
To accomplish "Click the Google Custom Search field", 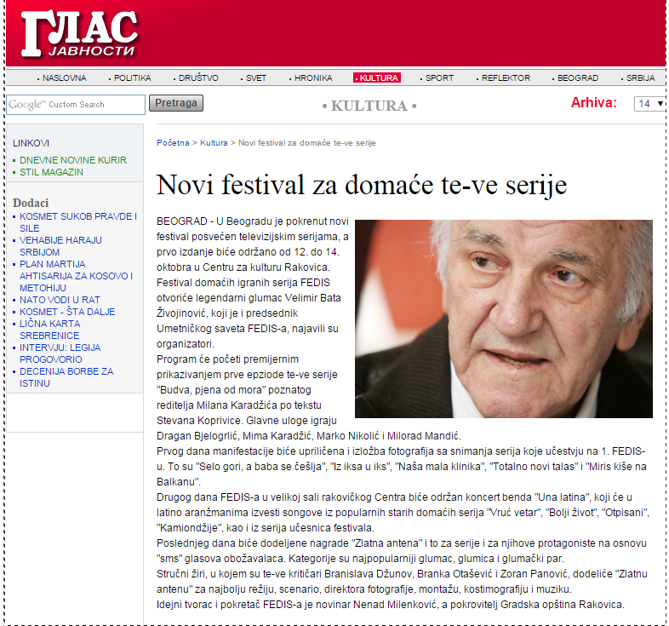I will point(76,105).
